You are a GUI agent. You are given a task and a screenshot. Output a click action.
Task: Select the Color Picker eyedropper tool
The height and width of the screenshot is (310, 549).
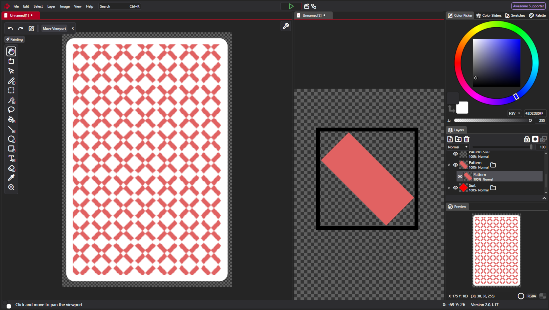[x=11, y=178]
